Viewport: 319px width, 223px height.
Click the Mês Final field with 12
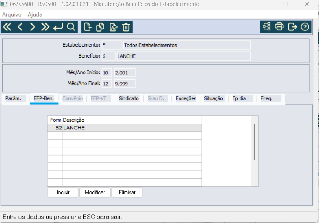coord(107,84)
